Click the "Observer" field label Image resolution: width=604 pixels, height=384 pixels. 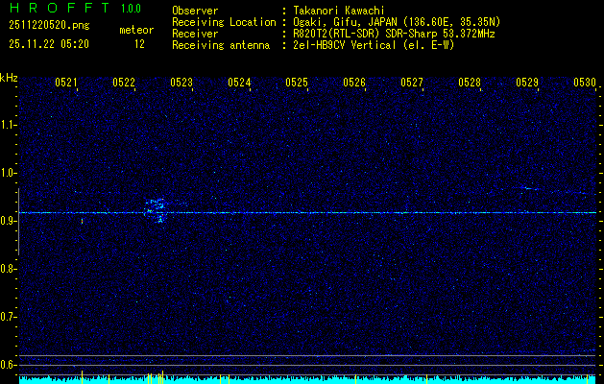pos(195,11)
